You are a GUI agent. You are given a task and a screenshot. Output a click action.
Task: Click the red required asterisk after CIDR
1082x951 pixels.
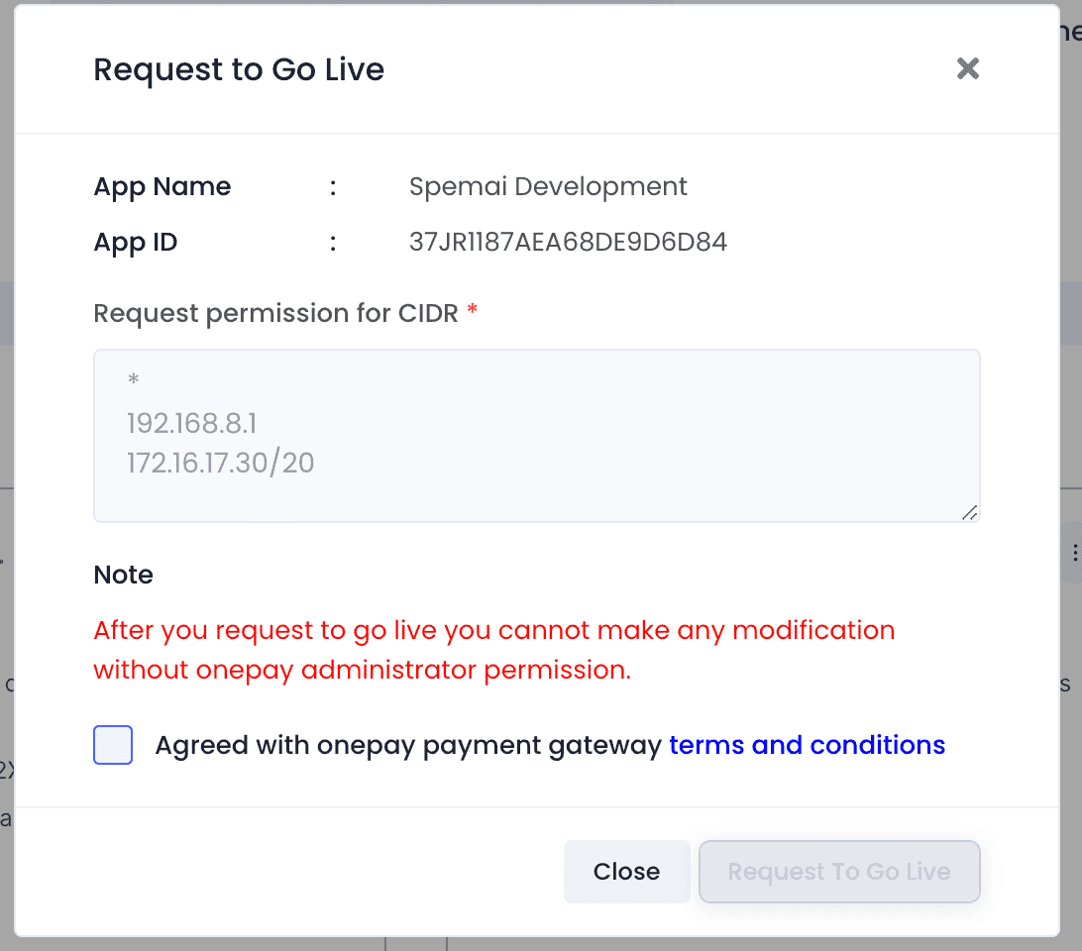[473, 313]
